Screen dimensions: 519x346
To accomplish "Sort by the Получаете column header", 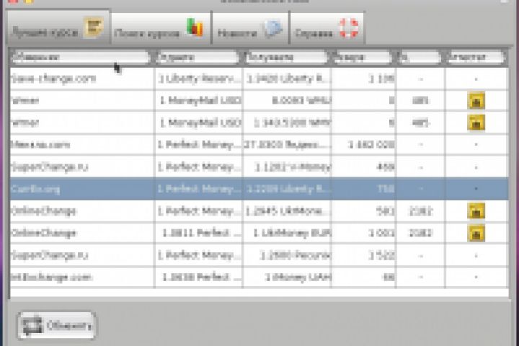I will point(286,57).
